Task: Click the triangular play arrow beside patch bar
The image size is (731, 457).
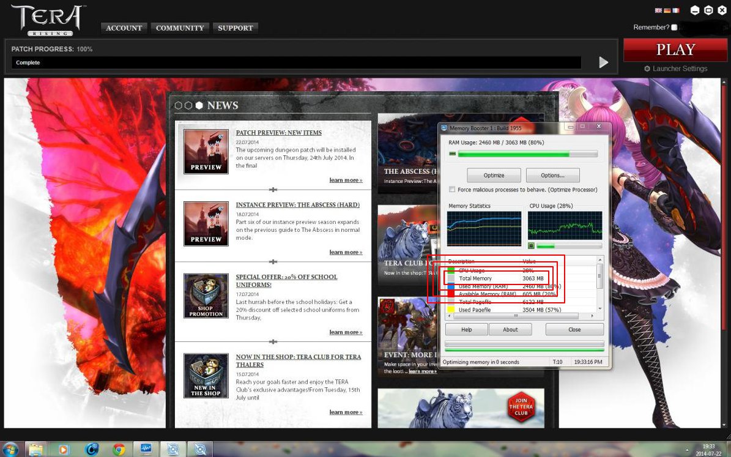Action: click(604, 62)
